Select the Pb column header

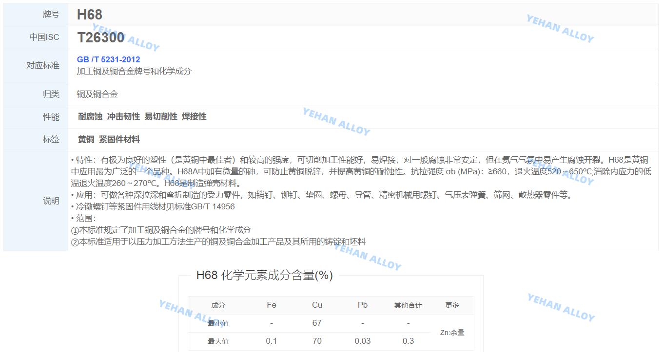pos(363,305)
